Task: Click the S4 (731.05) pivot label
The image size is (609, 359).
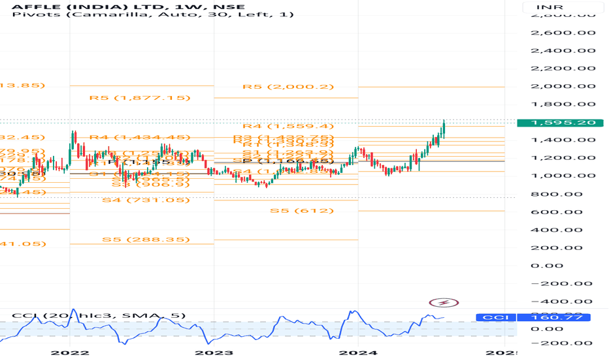Action: click(146, 200)
